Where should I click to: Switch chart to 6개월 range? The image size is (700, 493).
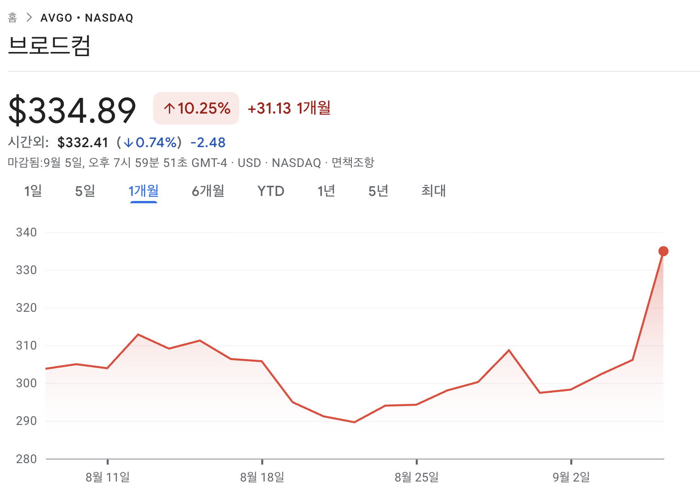[x=208, y=191]
